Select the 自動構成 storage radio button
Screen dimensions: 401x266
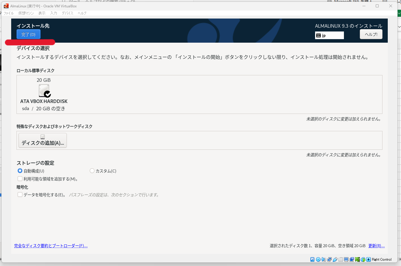pos(20,171)
